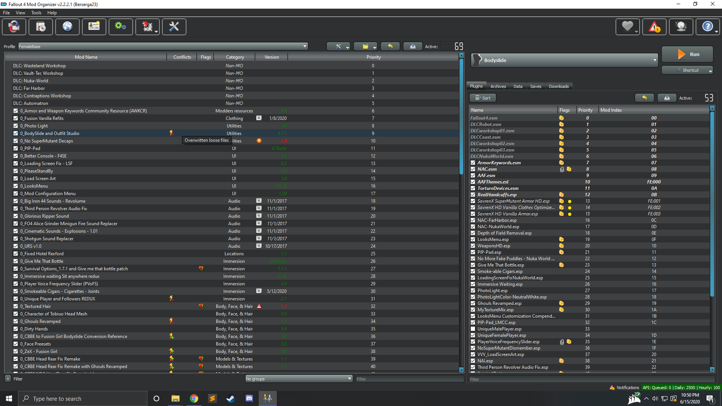Open Steam from the Windows taskbar

pos(231,398)
